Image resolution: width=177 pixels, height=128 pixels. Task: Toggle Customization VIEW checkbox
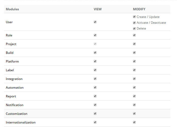pos(95,113)
